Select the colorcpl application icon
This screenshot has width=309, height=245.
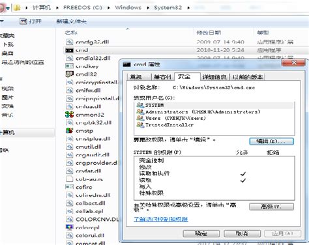click(69, 227)
